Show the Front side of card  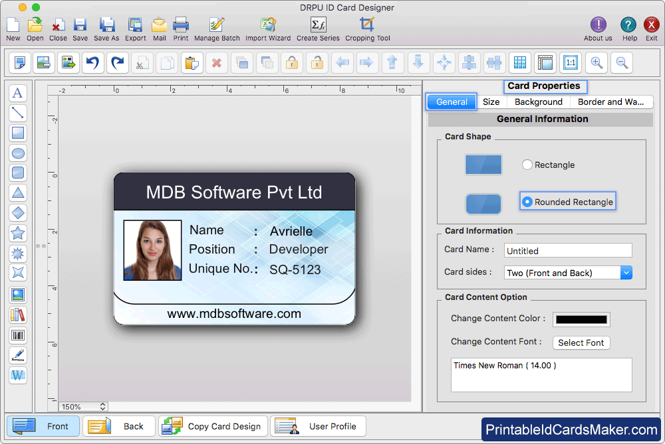(x=43, y=426)
